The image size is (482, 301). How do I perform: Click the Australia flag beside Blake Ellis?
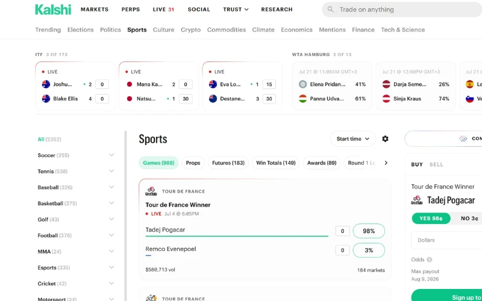pyautogui.click(x=46, y=99)
